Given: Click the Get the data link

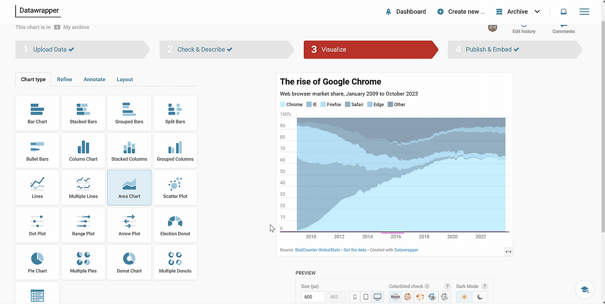Looking at the screenshot, I should pyautogui.click(x=354, y=250).
